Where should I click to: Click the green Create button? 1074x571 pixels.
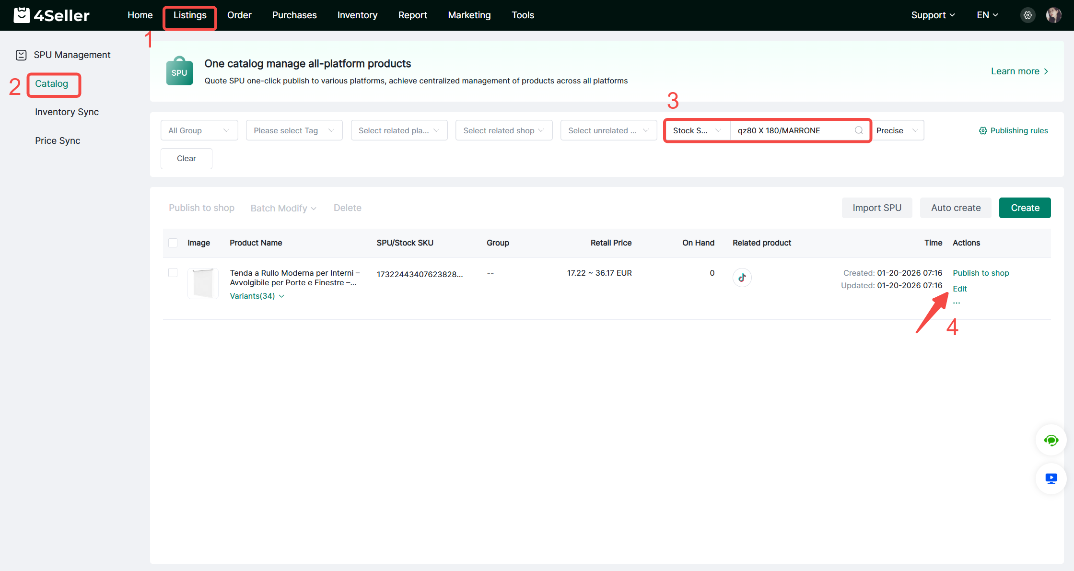point(1025,208)
